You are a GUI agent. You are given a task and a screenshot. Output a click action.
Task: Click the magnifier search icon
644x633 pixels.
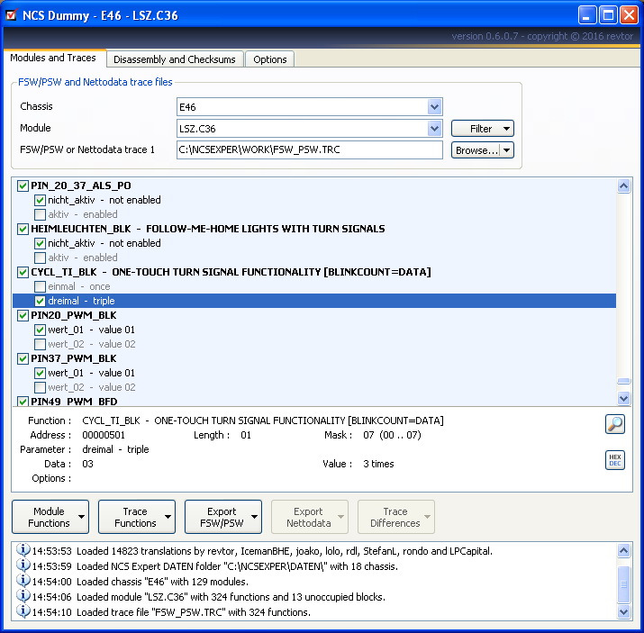tap(615, 424)
